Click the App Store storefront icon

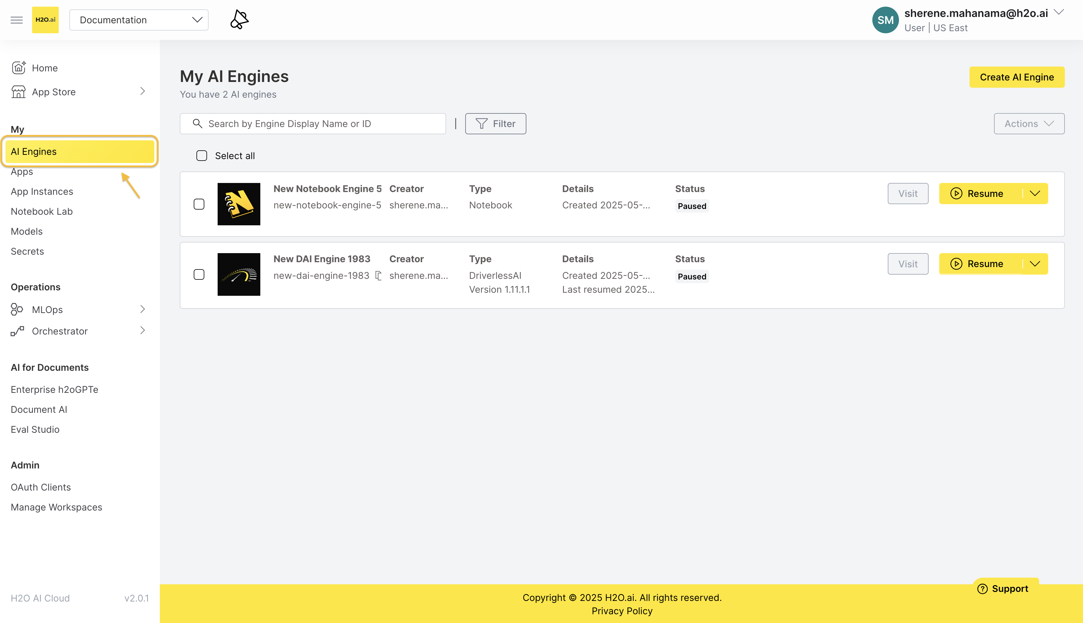tap(18, 92)
